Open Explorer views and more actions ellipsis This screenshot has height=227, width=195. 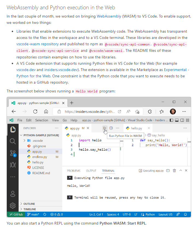click(57, 128)
